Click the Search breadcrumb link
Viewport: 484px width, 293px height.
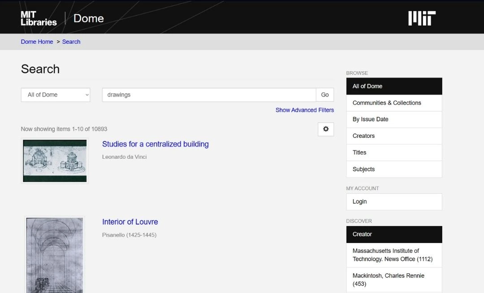point(71,42)
